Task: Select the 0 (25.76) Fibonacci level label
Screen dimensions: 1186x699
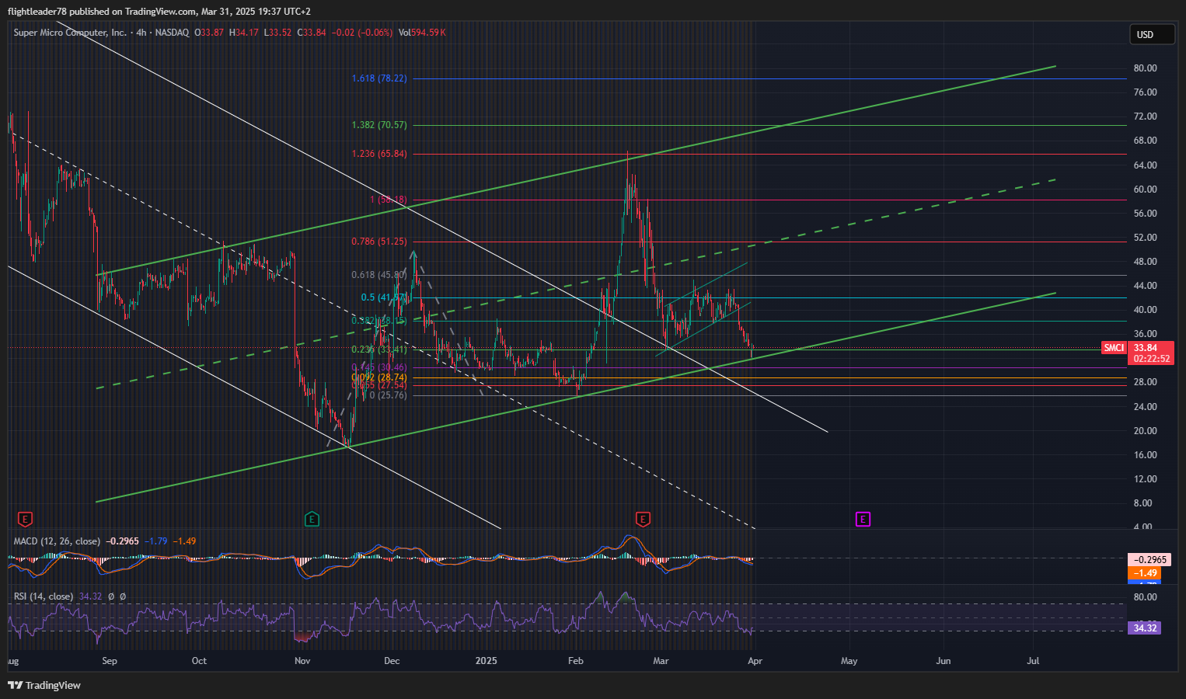Action: coord(388,395)
